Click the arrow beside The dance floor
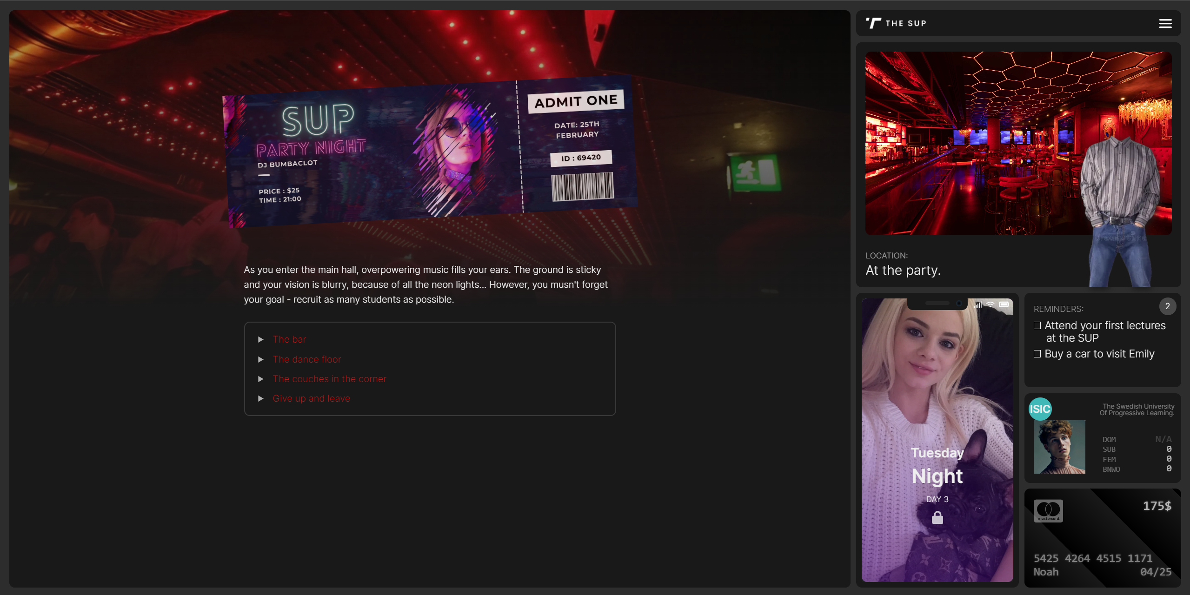The width and height of the screenshot is (1190, 595). click(x=261, y=359)
